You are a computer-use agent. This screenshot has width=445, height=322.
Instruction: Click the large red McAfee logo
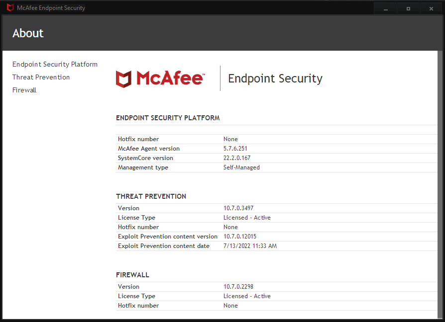pos(160,79)
